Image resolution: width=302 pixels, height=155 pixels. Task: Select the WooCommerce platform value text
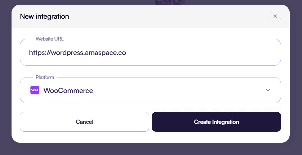click(68, 91)
